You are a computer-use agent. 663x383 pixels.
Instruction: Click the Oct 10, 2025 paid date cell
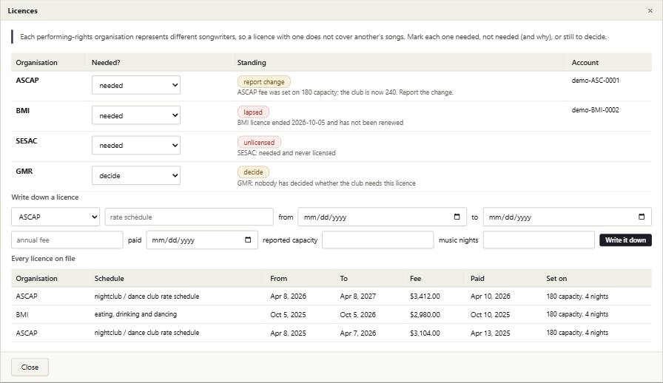pyautogui.click(x=490, y=314)
